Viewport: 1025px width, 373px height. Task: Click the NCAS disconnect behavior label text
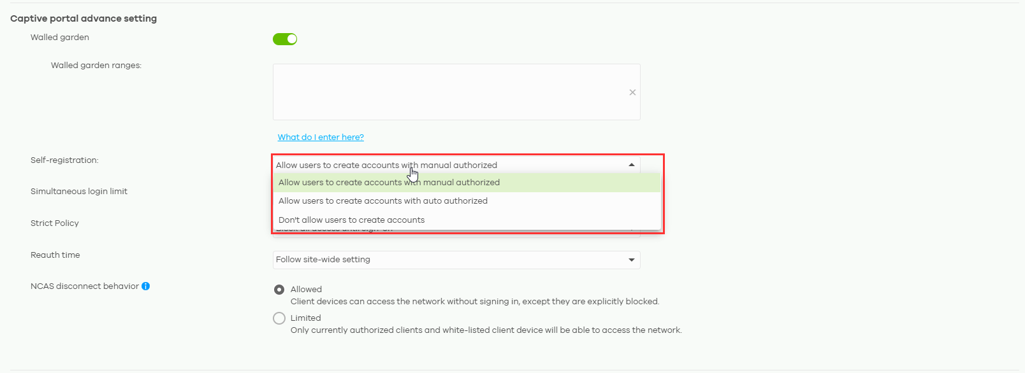point(85,286)
